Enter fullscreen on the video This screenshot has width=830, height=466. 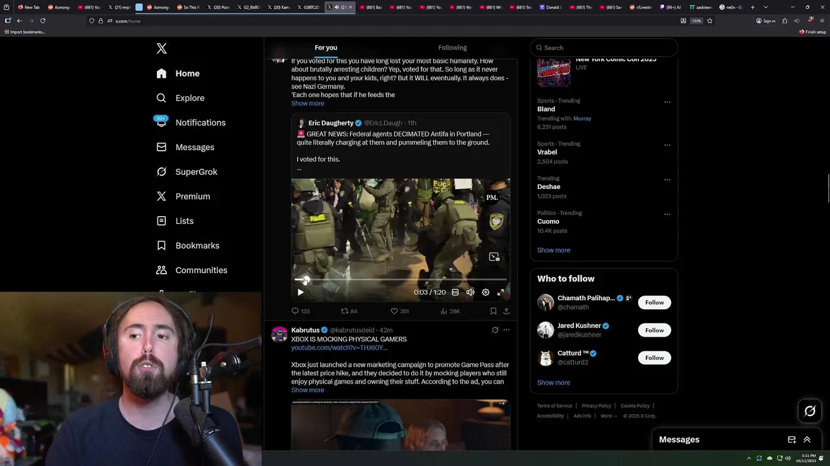point(501,293)
